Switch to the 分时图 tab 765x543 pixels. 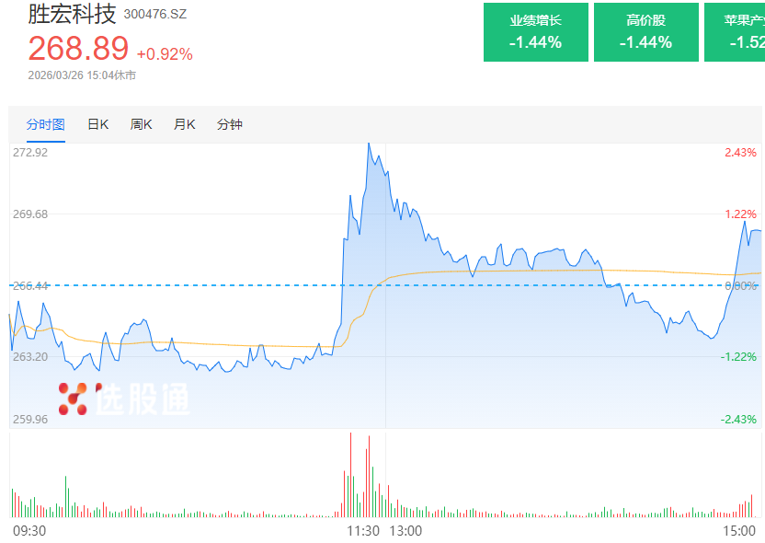[45, 124]
